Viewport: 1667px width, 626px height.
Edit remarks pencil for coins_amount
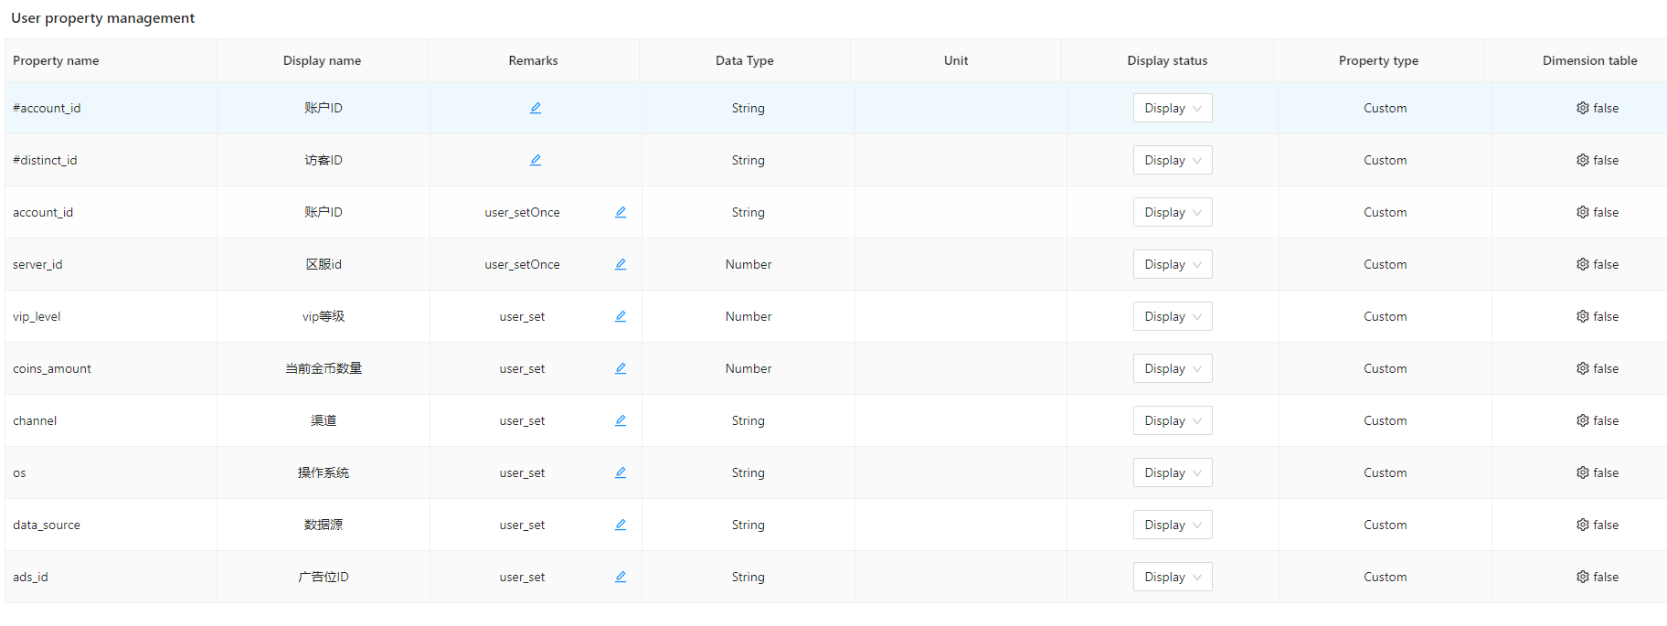[x=621, y=368]
